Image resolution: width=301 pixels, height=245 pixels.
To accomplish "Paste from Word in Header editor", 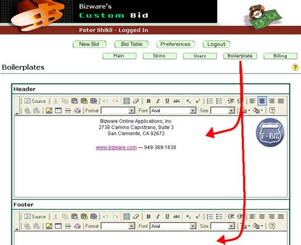I will coord(93,101).
